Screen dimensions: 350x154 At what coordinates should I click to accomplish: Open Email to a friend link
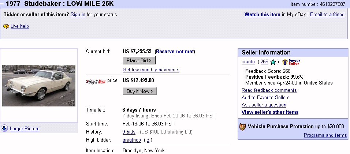tap(327, 15)
